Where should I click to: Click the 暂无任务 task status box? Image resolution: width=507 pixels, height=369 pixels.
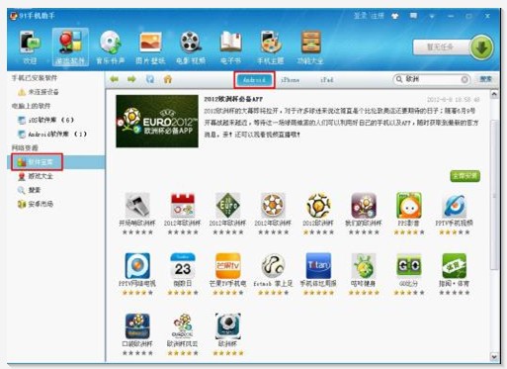coord(442,47)
